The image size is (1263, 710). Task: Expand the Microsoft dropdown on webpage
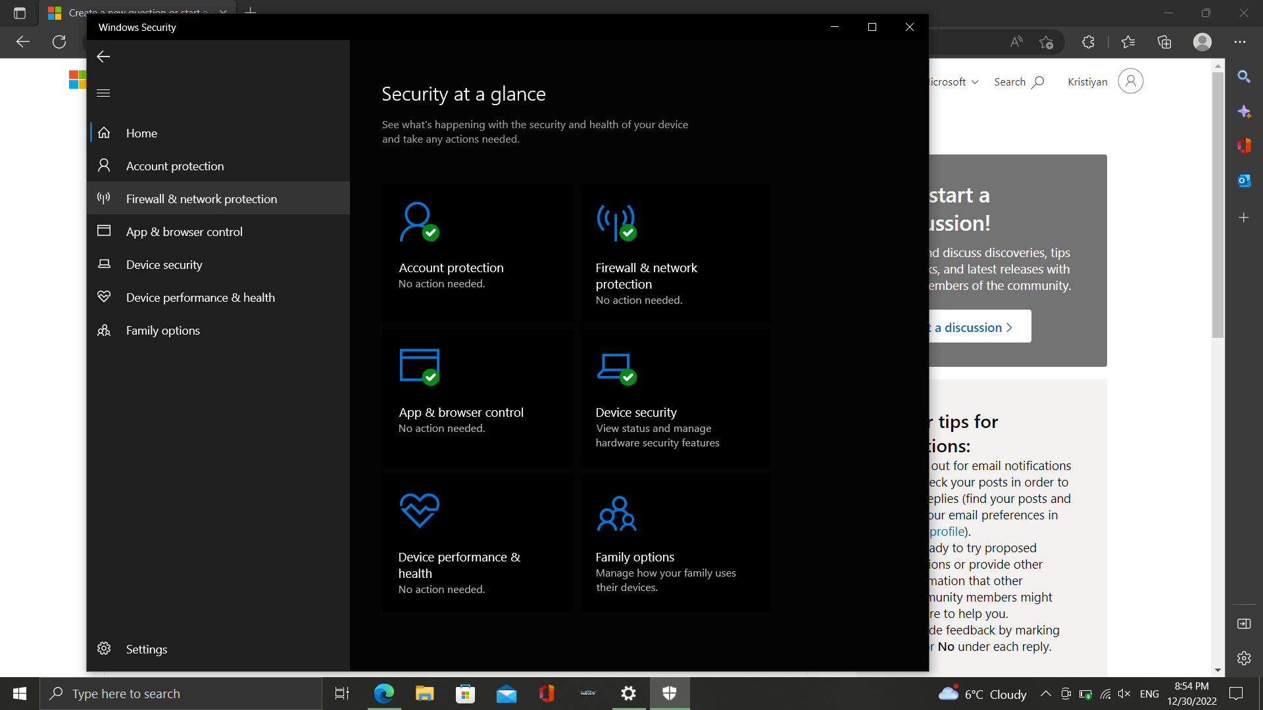click(x=954, y=82)
